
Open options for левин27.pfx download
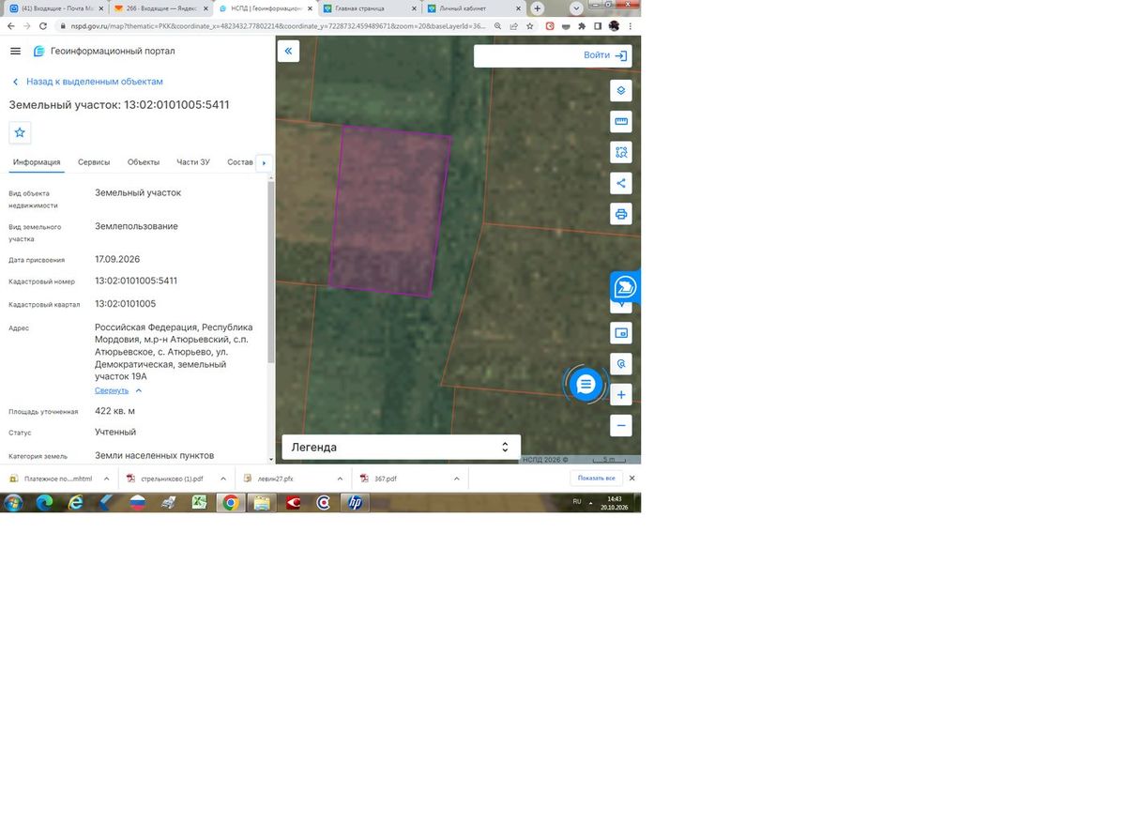tap(340, 479)
